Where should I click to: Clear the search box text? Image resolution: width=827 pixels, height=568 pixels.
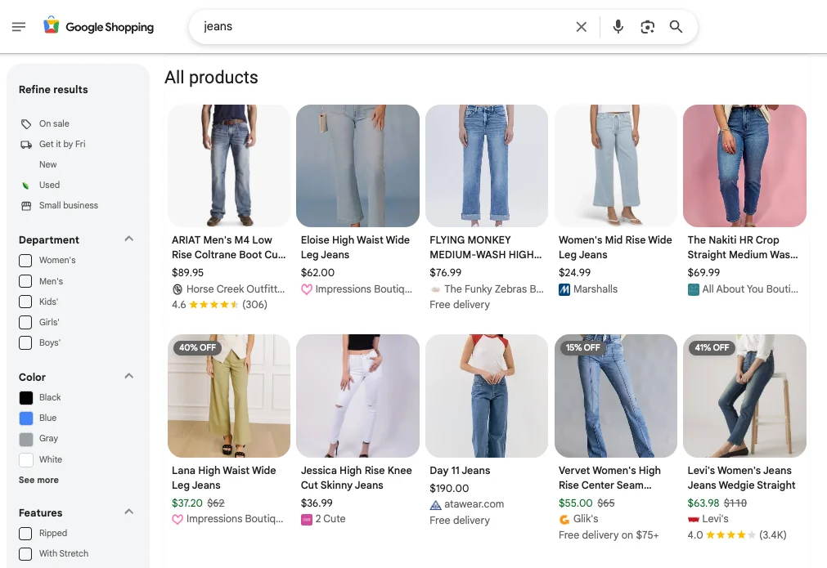point(582,26)
